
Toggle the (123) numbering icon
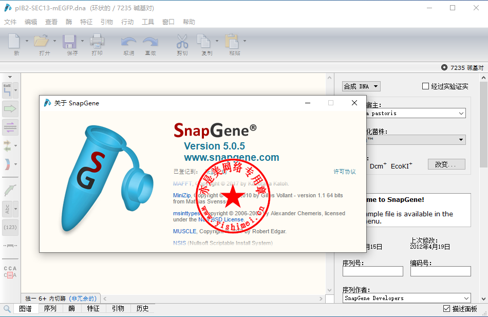[x=10, y=227]
